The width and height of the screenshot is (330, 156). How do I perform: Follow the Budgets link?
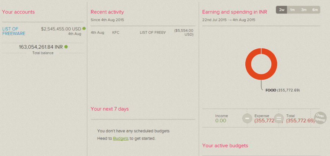pos(121,138)
